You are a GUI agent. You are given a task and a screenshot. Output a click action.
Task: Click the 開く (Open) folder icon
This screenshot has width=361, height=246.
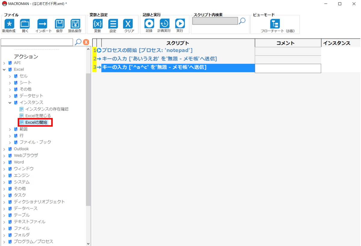[25, 24]
